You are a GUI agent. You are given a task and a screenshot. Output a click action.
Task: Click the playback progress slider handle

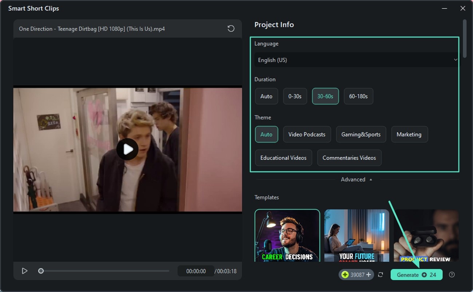pyautogui.click(x=41, y=271)
